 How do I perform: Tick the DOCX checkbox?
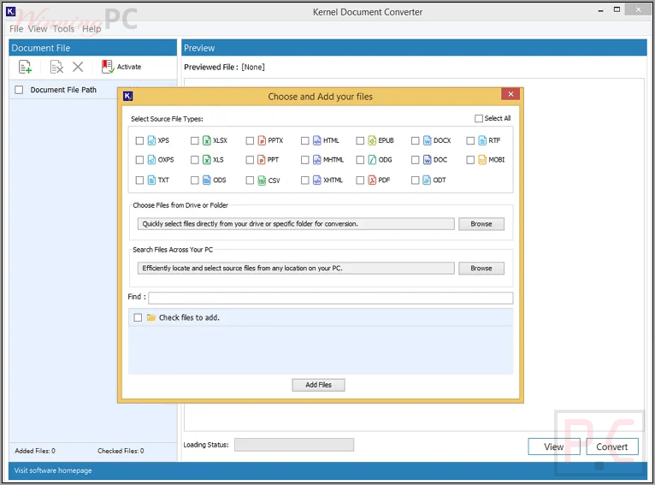click(x=416, y=141)
